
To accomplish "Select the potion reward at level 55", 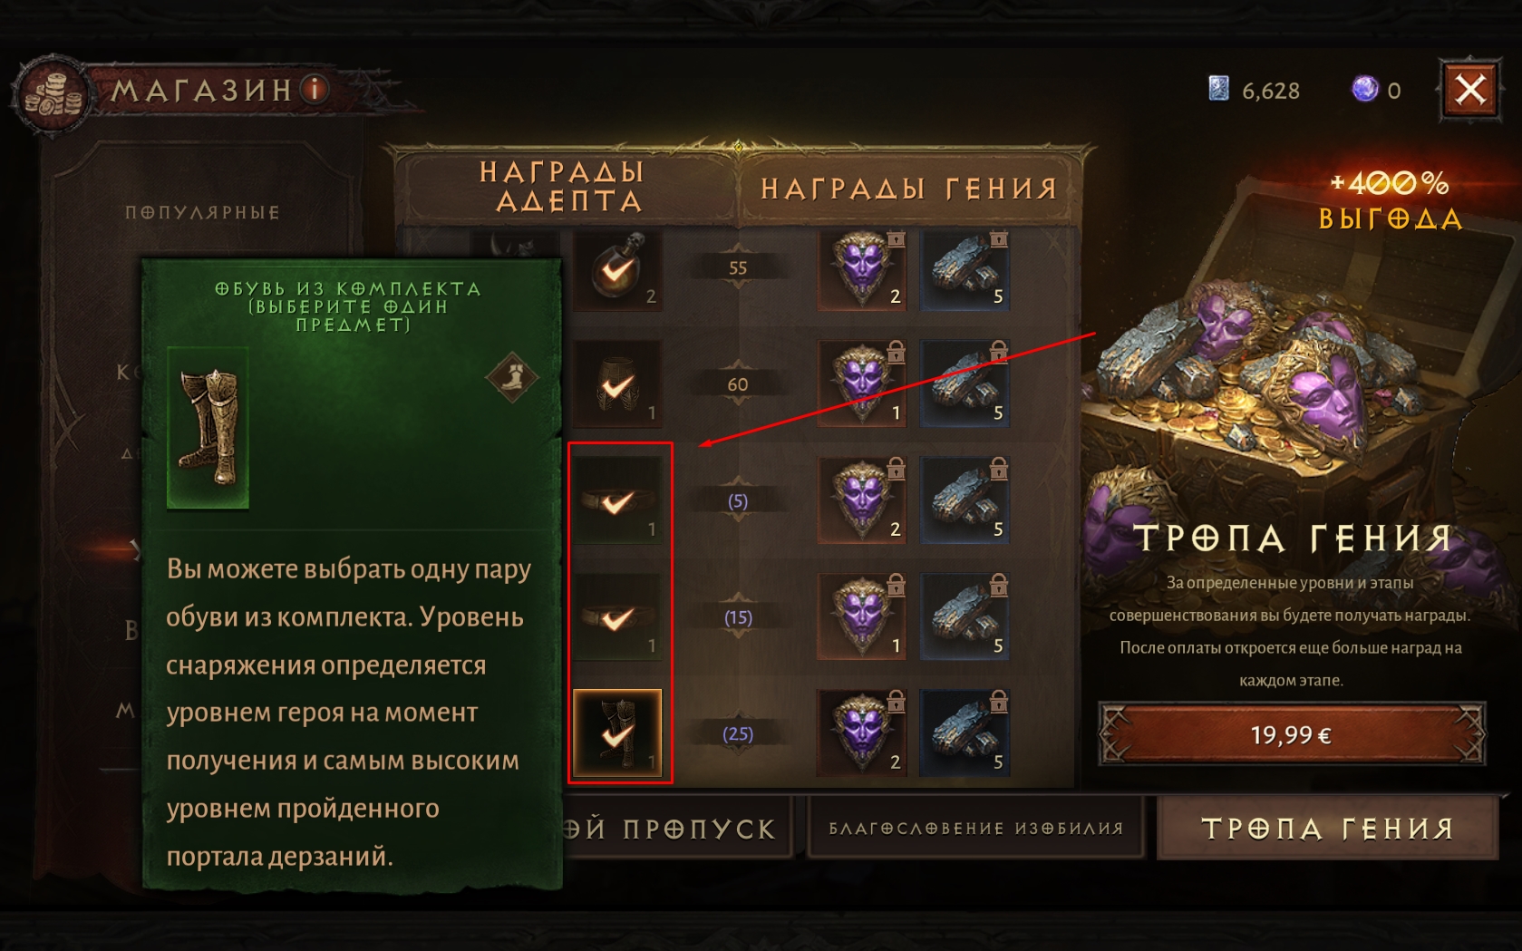I will [617, 269].
